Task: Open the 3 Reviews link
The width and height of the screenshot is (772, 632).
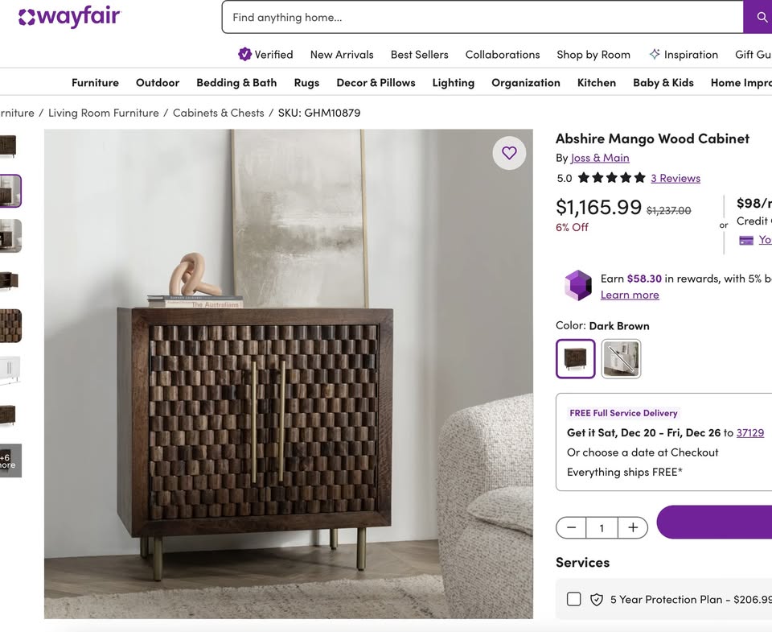Action: [x=675, y=178]
